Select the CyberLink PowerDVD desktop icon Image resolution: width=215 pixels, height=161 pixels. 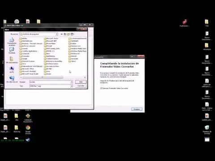[28, 118]
